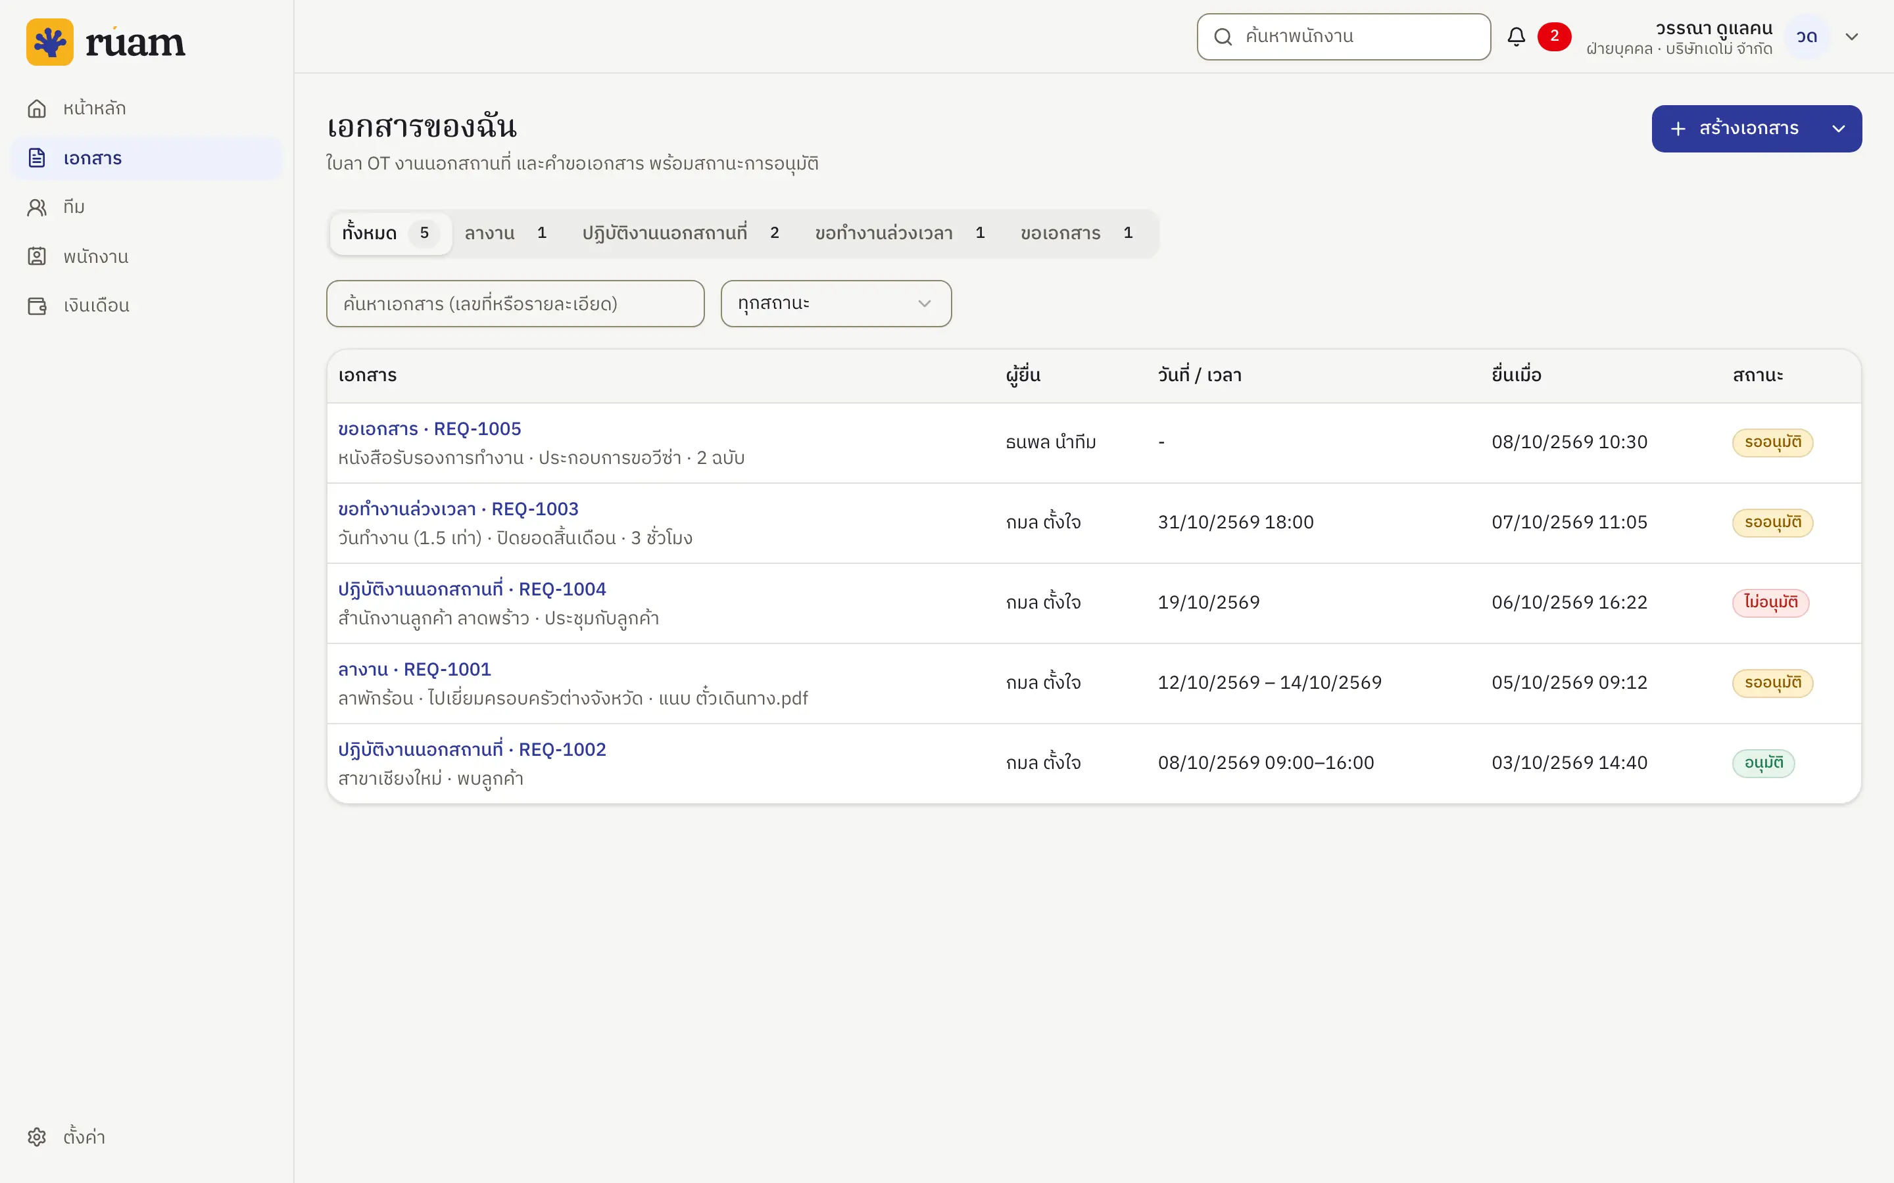Click the ผู้ยื่น column header
The width and height of the screenshot is (1894, 1183).
tap(1023, 375)
